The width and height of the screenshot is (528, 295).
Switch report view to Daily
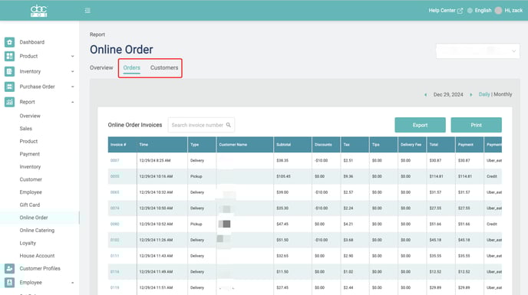[x=484, y=94]
